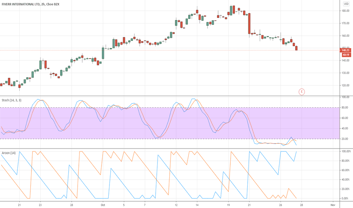Click the '23' date label on time axis
Viewport: 353px width, 208px height.
[40, 205]
